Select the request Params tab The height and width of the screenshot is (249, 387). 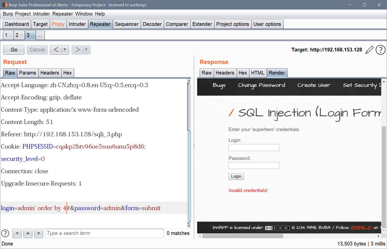click(x=28, y=73)
